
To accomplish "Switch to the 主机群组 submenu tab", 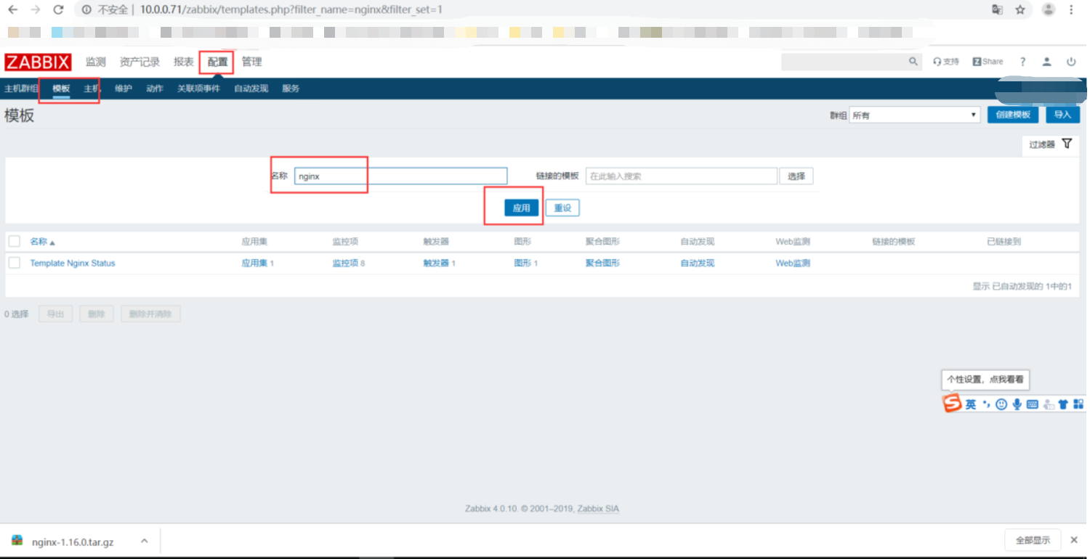I will pos(21,89).
